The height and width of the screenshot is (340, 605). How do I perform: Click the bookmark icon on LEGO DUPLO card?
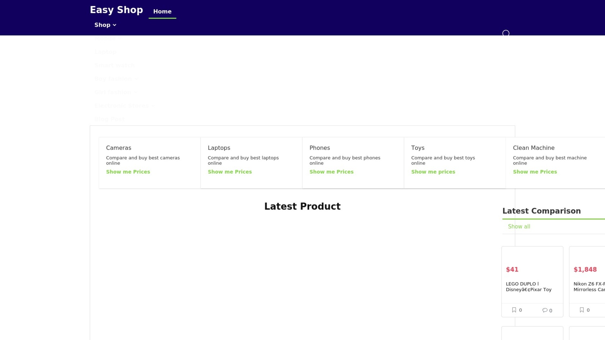tap(514, 310)
